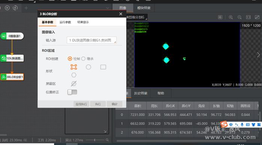Click the 周长 column header
The width and height of the screenshot is (262, 145).
click(x=154, y=106)
